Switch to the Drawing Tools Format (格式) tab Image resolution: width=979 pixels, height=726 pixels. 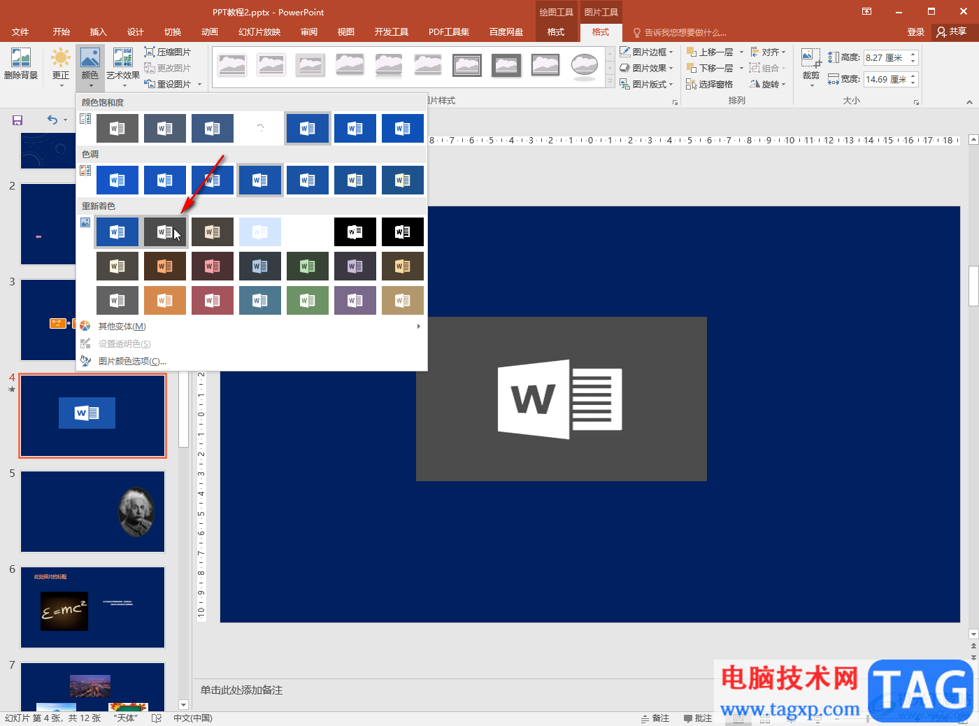tap(556, 32)
